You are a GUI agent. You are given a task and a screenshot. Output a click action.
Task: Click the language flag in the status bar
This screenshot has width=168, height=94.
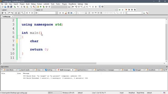[x=164, y=93]
